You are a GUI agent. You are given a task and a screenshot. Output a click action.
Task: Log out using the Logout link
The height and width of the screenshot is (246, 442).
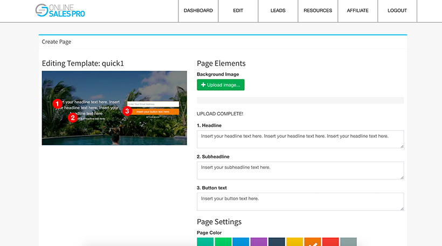coord(397,11)
